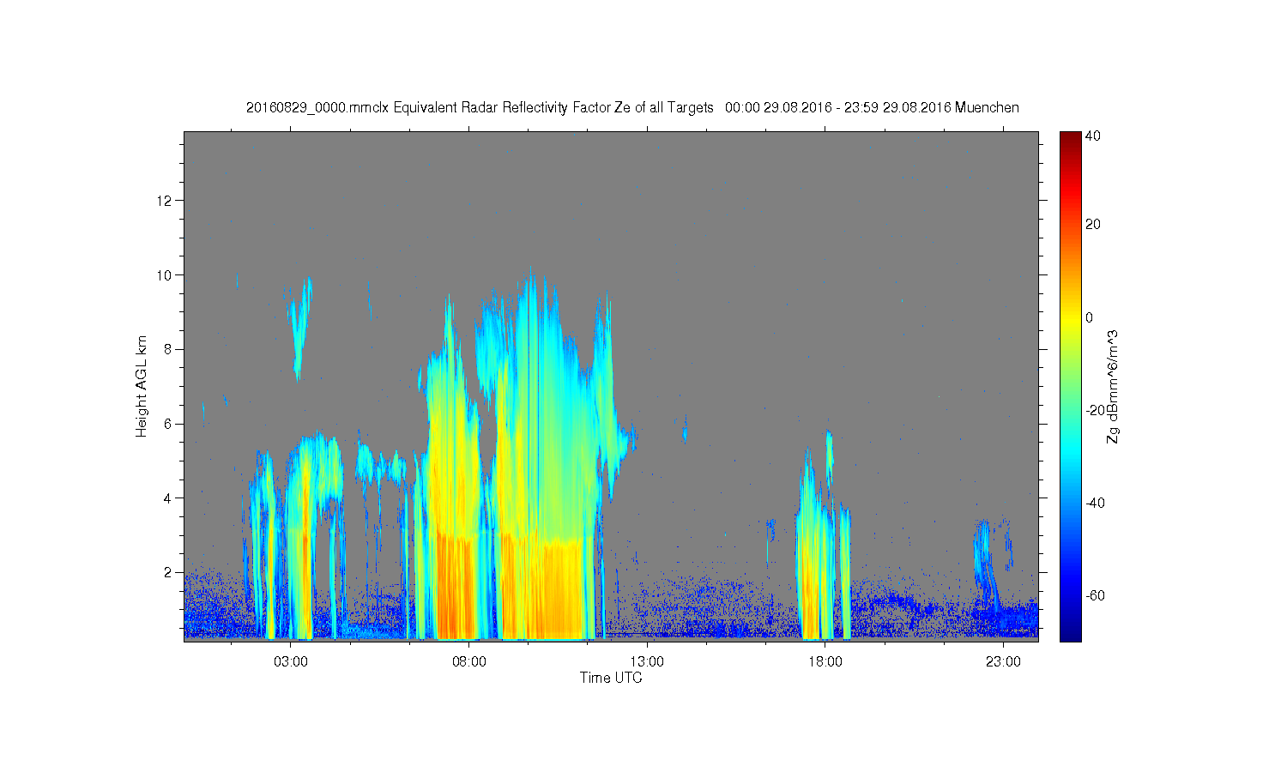
Task: Click the plot title text beginning '20160829_0000.mmclx'
Action: tap(632, 107)
